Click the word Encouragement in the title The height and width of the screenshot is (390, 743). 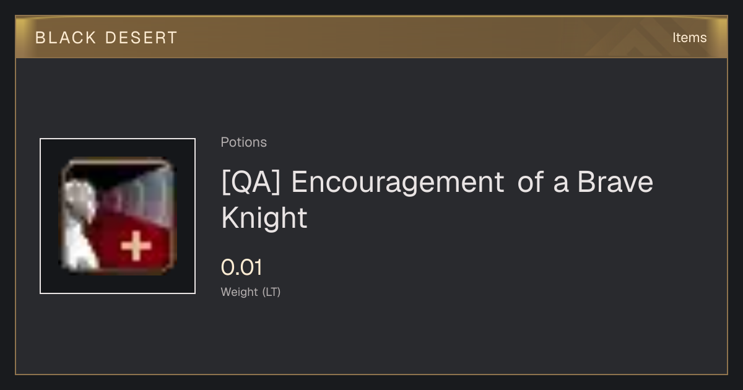click(x=398, y=183)
